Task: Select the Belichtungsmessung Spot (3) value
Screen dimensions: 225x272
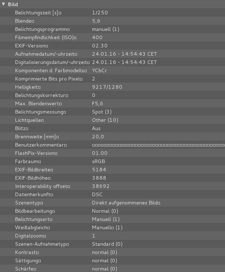Action: (102, 112)
